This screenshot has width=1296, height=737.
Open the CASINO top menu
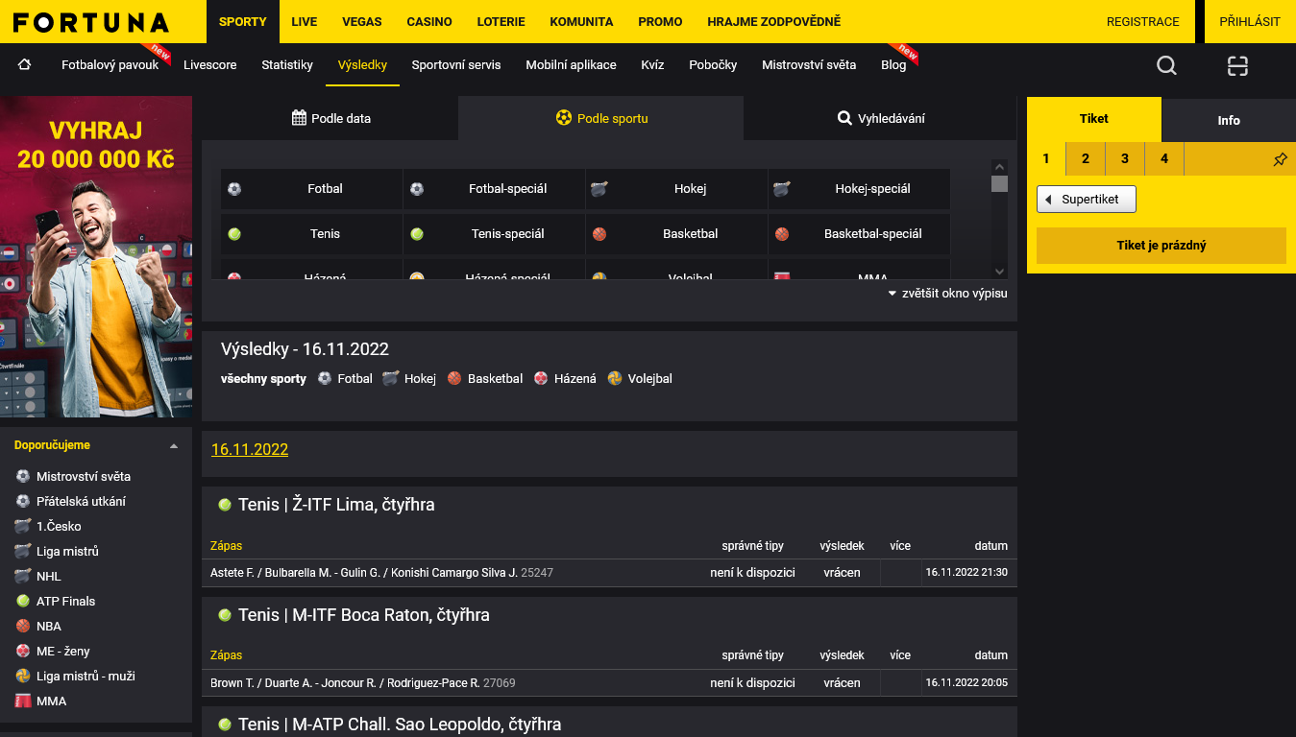tap(429, 21)
